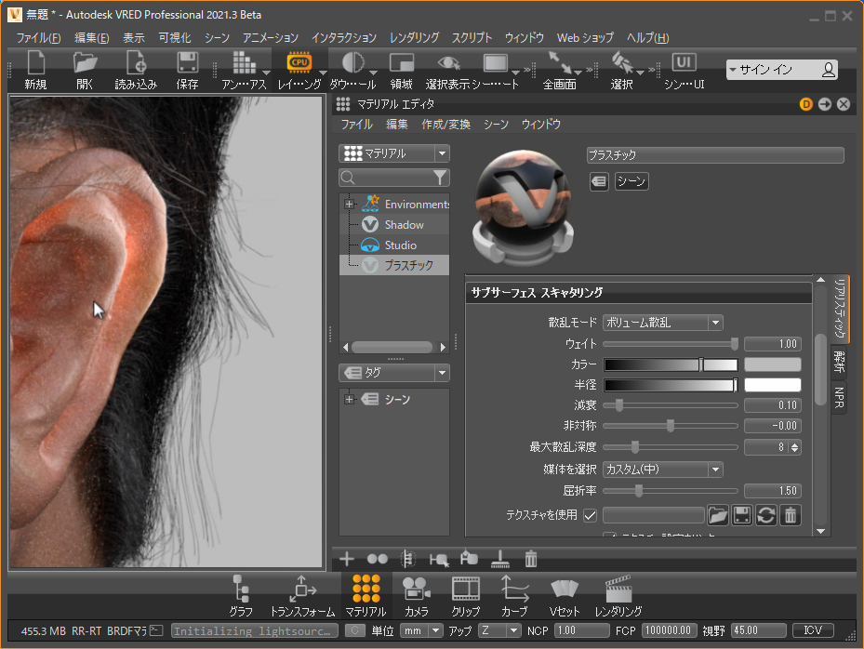Click the trash icon in material editor toolbar
Image resolution: width=864 pixels, height=649 pixels.
pos(531,559)
